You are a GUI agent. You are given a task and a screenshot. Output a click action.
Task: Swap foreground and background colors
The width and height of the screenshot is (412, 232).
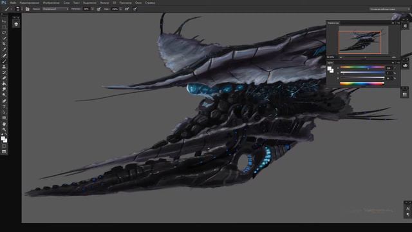(x=6, y=134)
